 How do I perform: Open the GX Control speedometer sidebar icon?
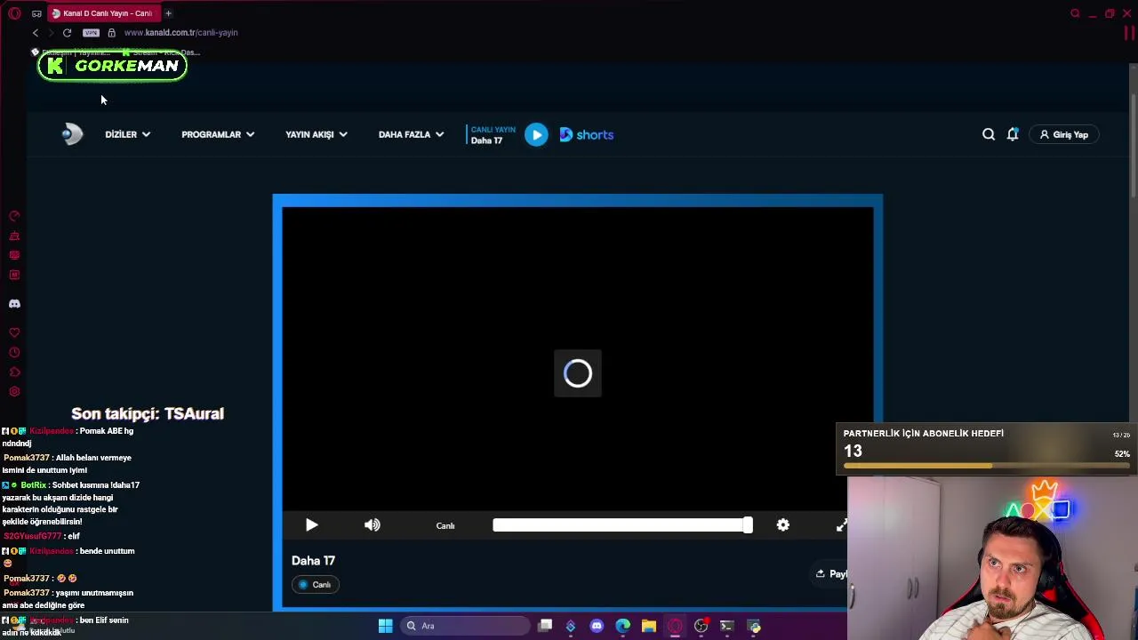coord(14,216)
